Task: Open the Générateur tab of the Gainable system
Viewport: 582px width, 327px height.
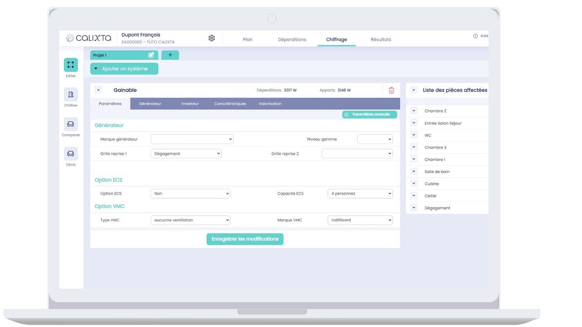Action: click(150, 103)
